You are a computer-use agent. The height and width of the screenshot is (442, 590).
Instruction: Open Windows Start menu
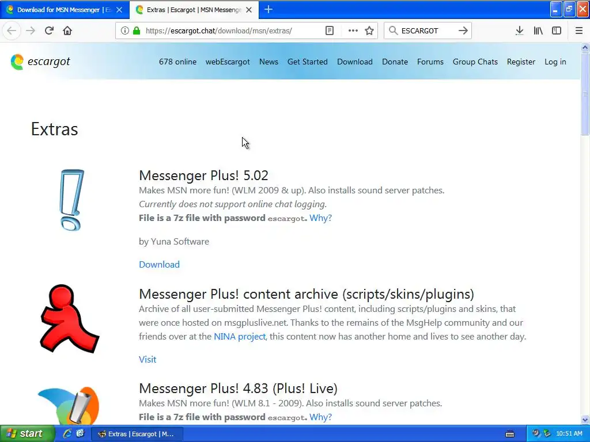click(27, 433)
